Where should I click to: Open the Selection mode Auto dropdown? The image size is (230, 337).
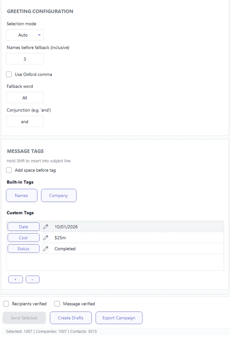pos(25,35)
